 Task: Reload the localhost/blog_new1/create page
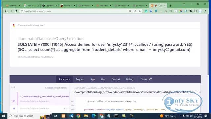click(16, 11)
